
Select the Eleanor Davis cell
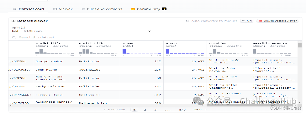click(x=55, y=95)
